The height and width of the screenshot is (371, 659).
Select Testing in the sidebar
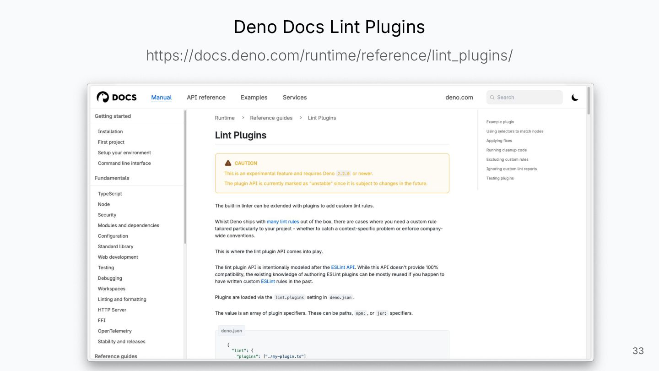[x=106, y=267]
